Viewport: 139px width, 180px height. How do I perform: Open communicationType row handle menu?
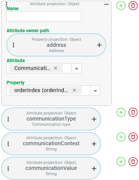[x=8, y=119]
